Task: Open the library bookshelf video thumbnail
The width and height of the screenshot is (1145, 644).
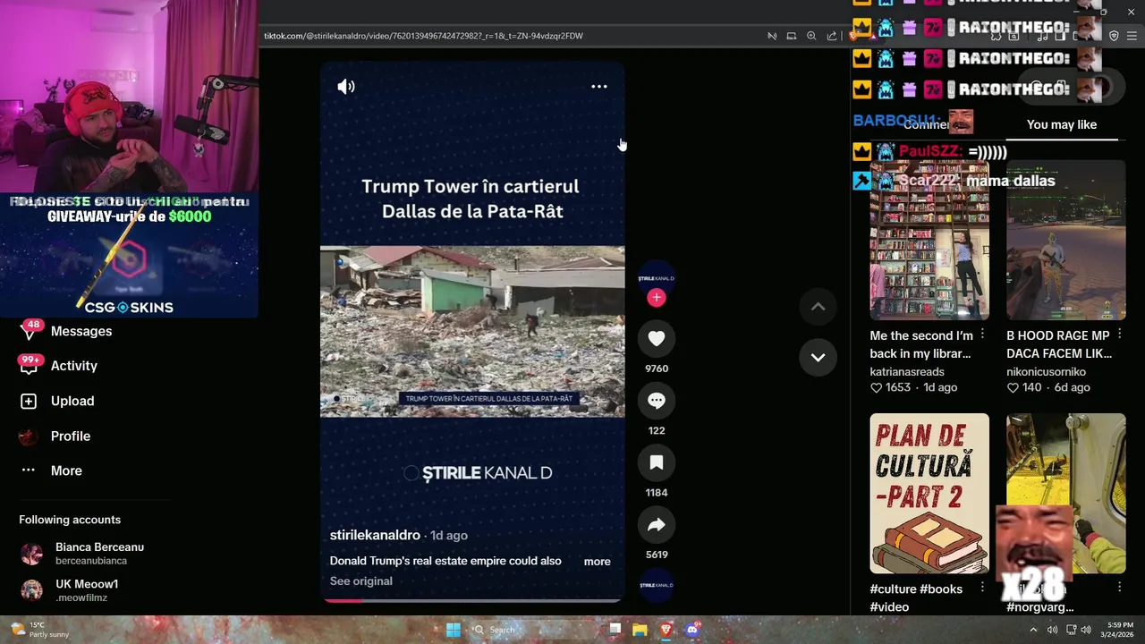Action: point(929,240)
